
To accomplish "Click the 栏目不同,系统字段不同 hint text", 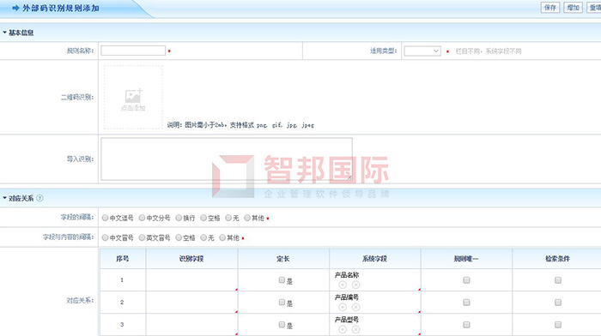I will (489, 51).
